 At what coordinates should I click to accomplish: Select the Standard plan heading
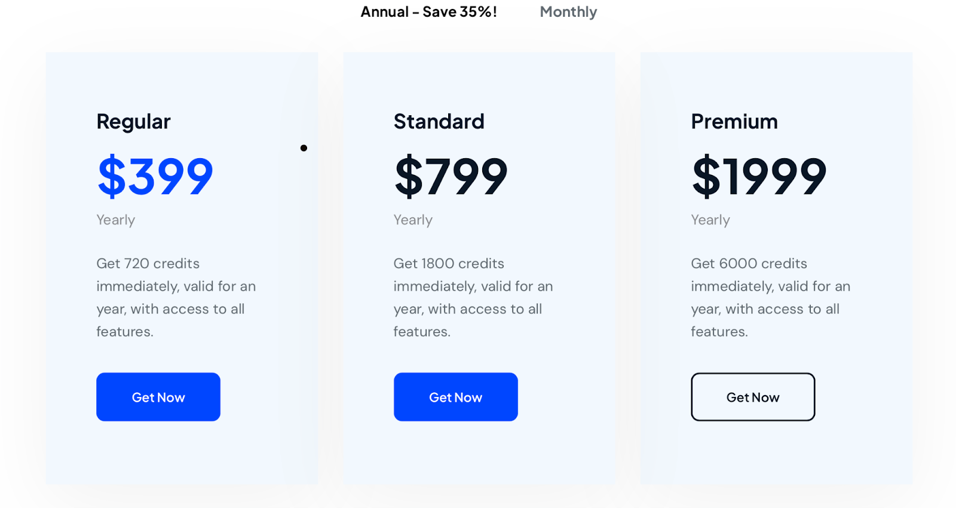pos(439,121)
